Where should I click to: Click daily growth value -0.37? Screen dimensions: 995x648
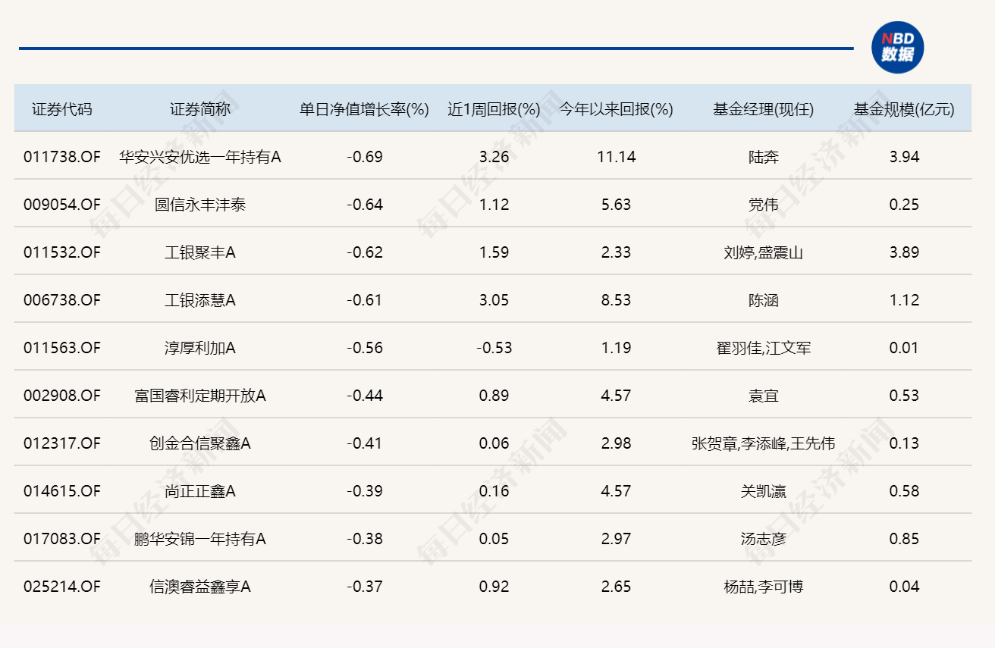(x=365, y=587)
